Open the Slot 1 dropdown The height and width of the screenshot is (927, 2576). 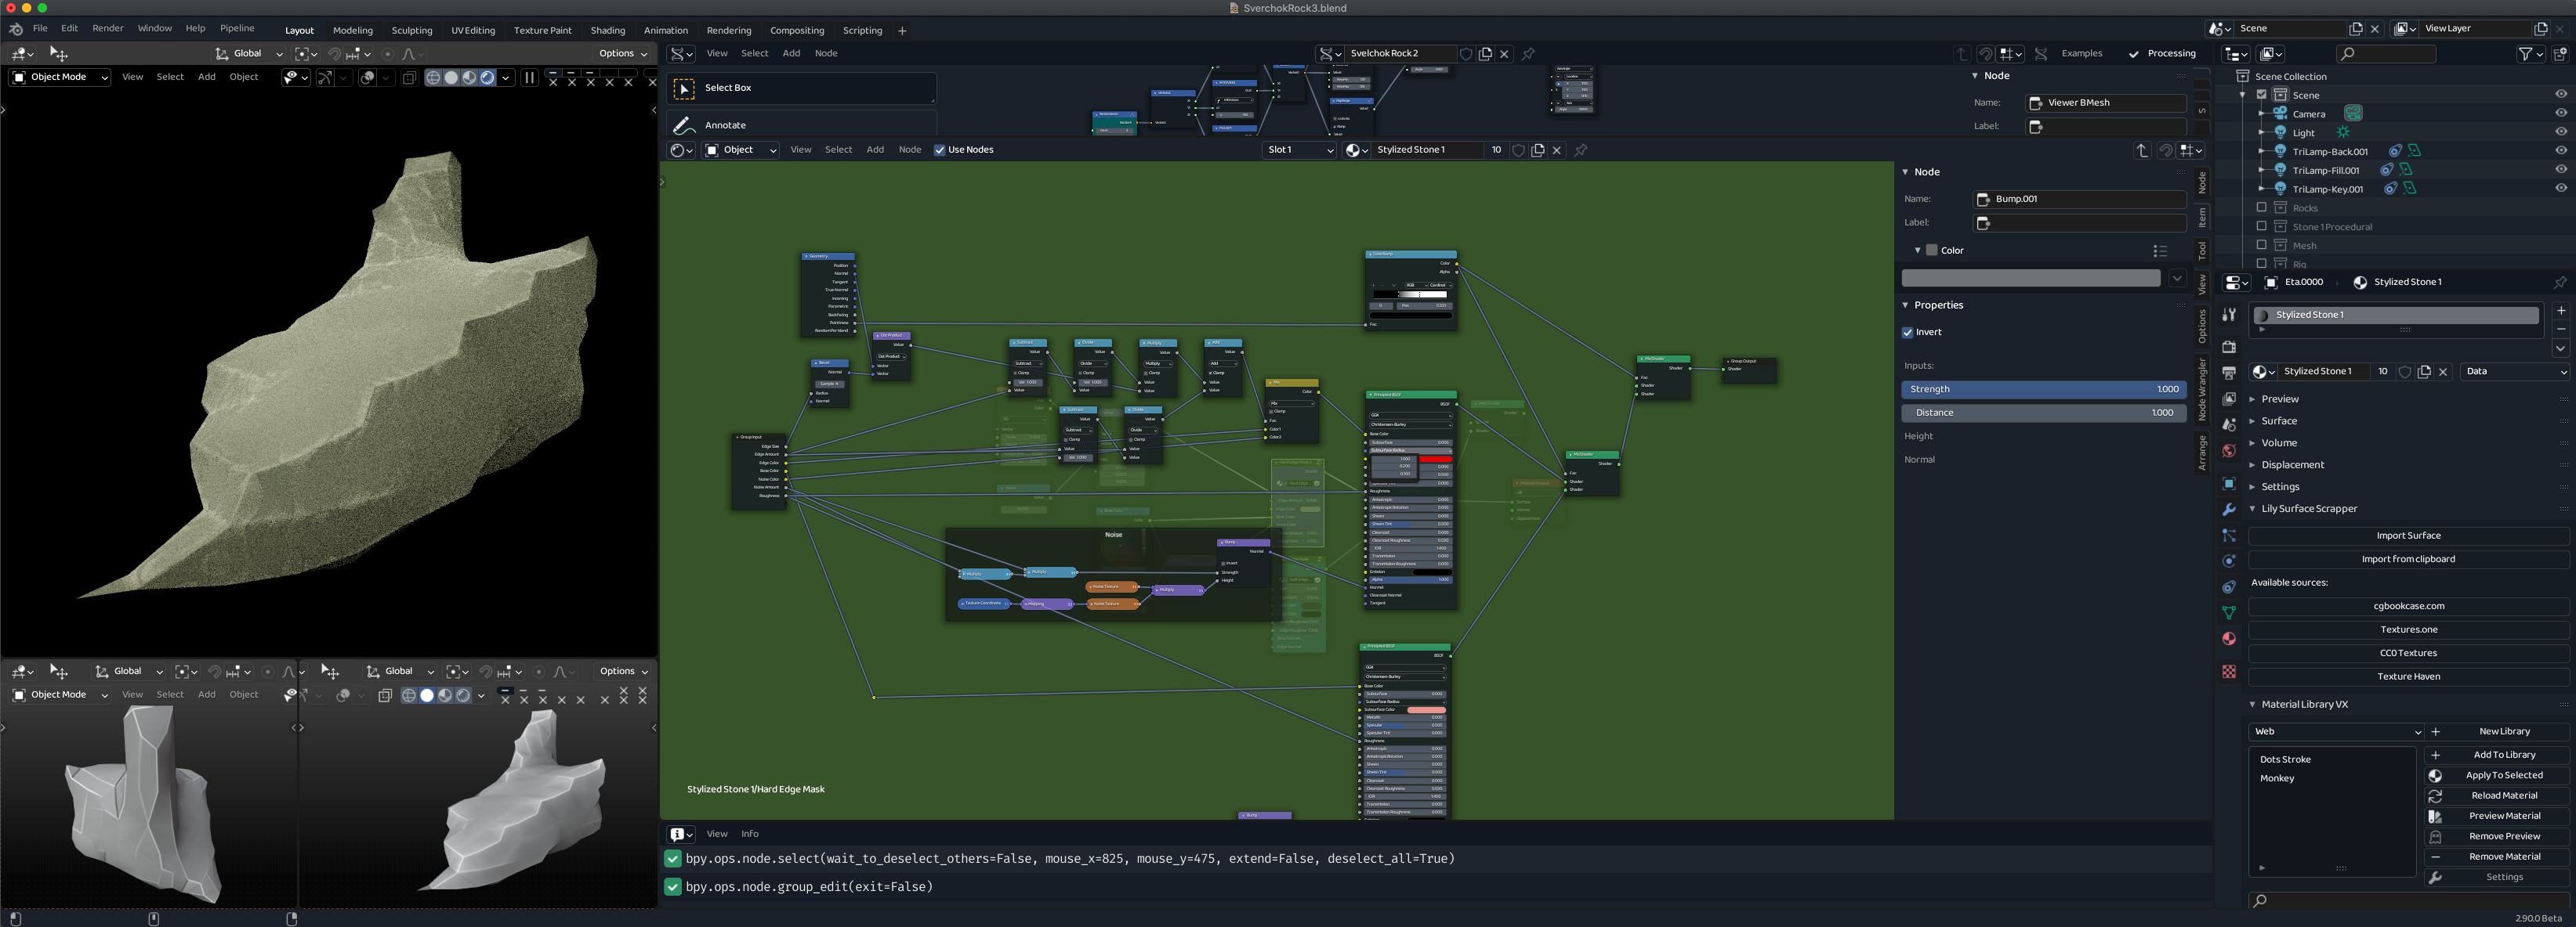[x=1298, y=151]
